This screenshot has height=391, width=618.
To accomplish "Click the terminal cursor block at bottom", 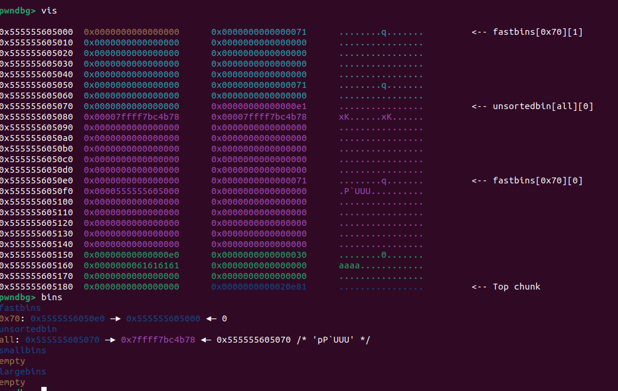I will [44, 389].
